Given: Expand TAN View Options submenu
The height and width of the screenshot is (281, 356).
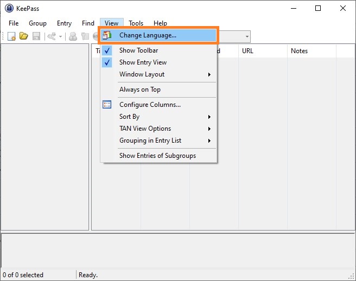Looking at the screenshot, I should [145, 129].
